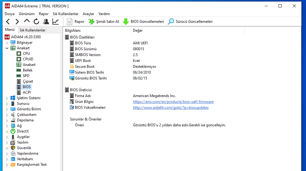Click the green arrow BIOS Güncellemeleri icon
Image resolution: width=306 pixels, height=171 pixels.
tap(126, 22)
